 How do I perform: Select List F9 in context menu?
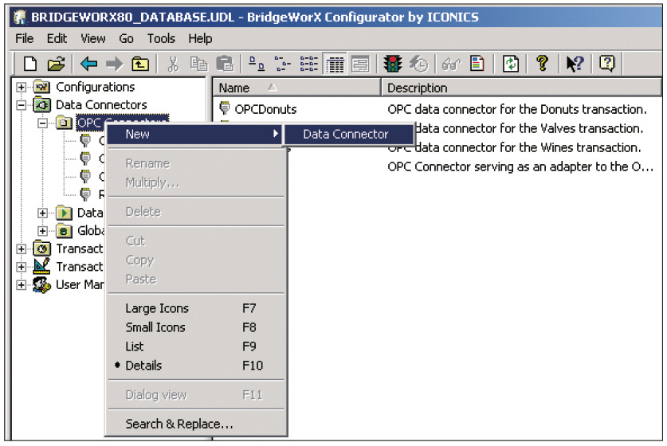(x=195, y=346)
